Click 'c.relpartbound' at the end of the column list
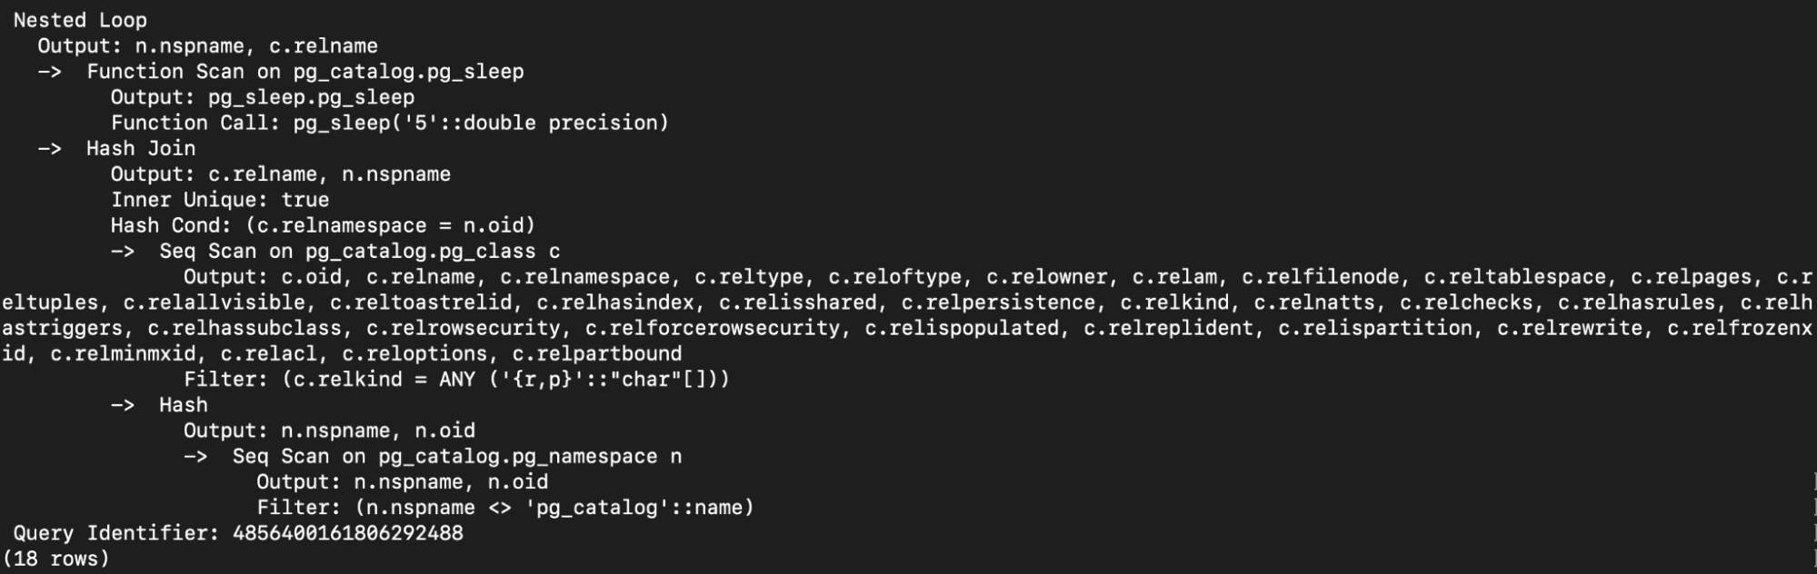 click(596, 354)
